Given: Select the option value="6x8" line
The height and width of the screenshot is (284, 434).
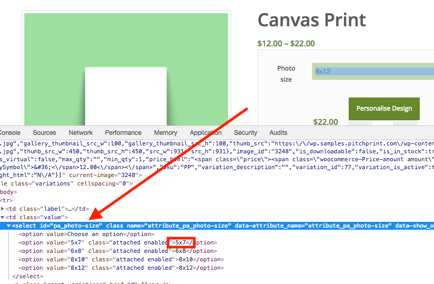Looking at the screenshot, I should tap(117, 251).
